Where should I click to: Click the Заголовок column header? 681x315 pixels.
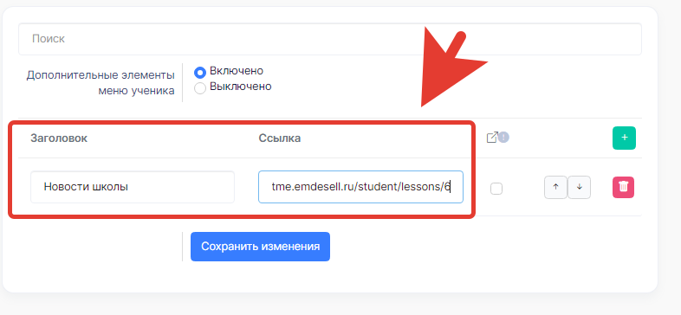tap(59, 138)
